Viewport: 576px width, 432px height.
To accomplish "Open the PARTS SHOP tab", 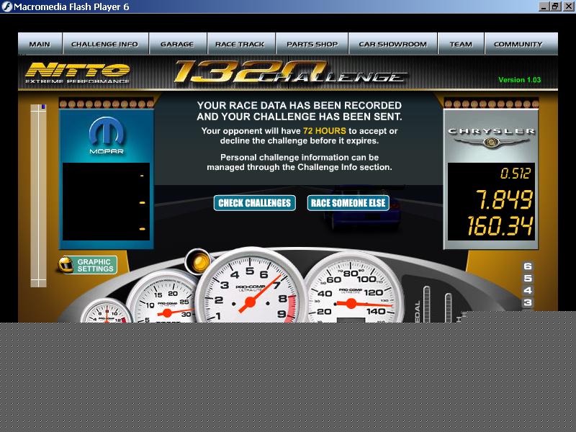I will click(312, 44).
